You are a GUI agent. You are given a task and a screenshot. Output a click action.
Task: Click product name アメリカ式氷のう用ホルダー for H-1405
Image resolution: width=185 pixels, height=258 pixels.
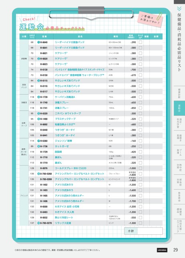coord(69,196)
